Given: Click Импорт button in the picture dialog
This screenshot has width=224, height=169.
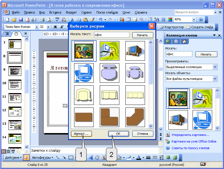Looking at the screenshot, I should [81, 134].
